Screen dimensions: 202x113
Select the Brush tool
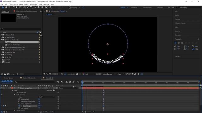point(35,8)
